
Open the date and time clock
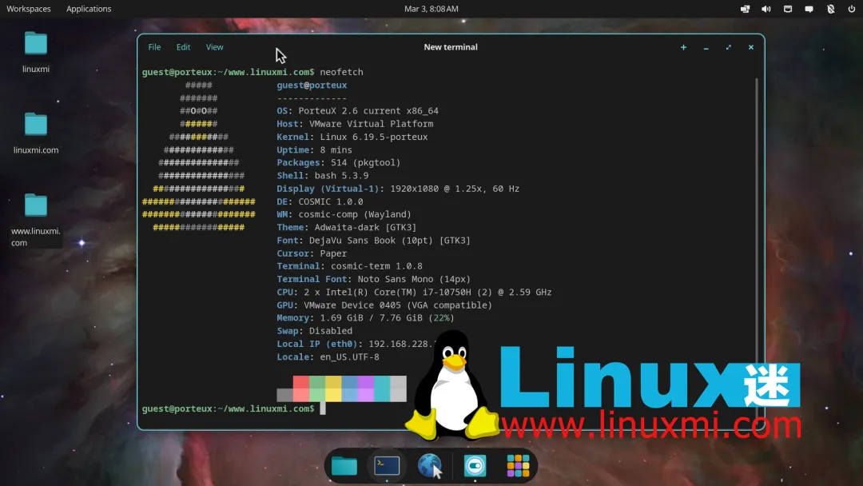pos(431,9)
